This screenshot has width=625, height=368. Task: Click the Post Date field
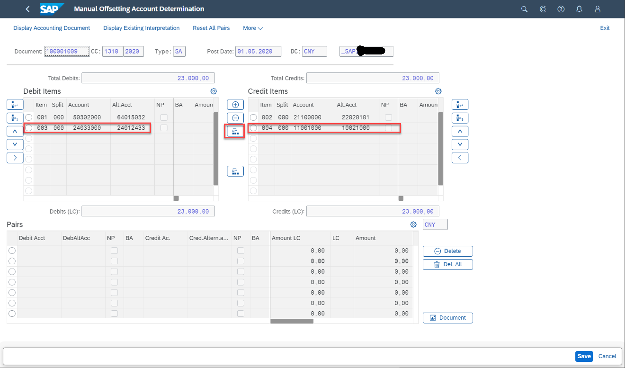[x=258, y=52]
